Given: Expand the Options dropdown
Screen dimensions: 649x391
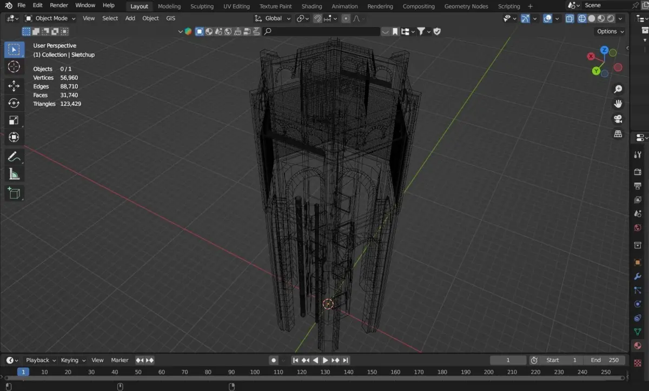Looking at the screenshot, I should pos(611,31).
